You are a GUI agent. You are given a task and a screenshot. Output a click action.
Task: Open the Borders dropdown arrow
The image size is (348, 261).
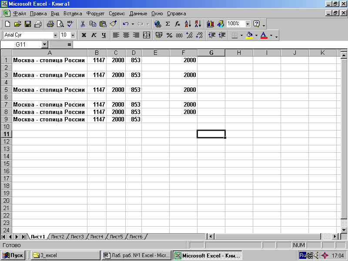[241, 35]
